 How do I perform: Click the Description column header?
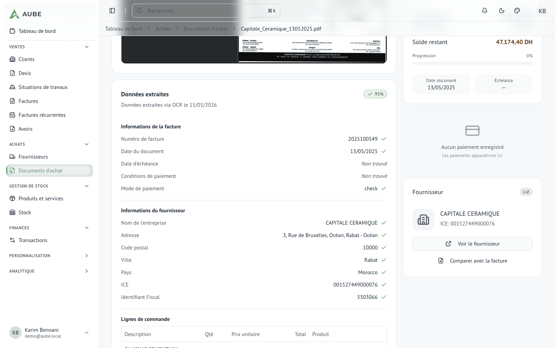[138, 334]
